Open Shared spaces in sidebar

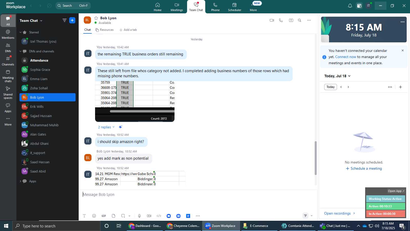pos(8,92)
